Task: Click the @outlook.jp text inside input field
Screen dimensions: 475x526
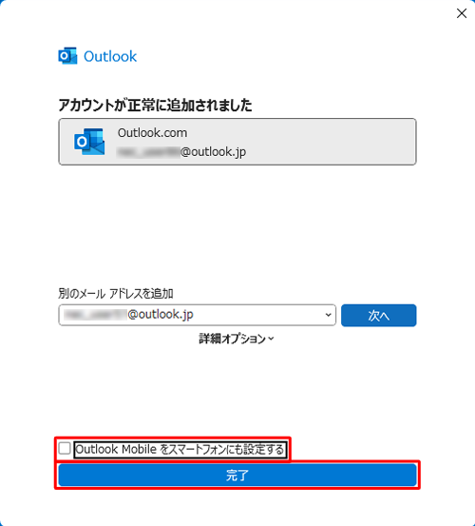Action: (161, 315)
